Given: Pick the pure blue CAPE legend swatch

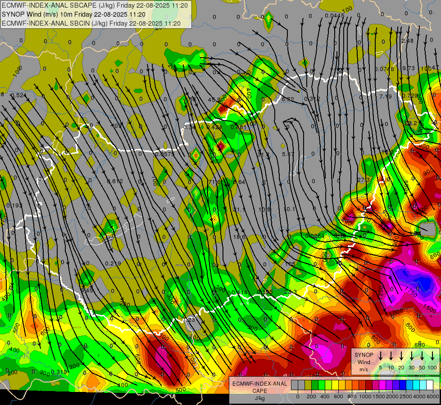Looking at the screenshot, I should [402, 385].
